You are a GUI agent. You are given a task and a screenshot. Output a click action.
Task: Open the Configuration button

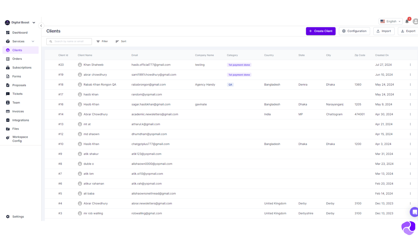click(354, 31)
